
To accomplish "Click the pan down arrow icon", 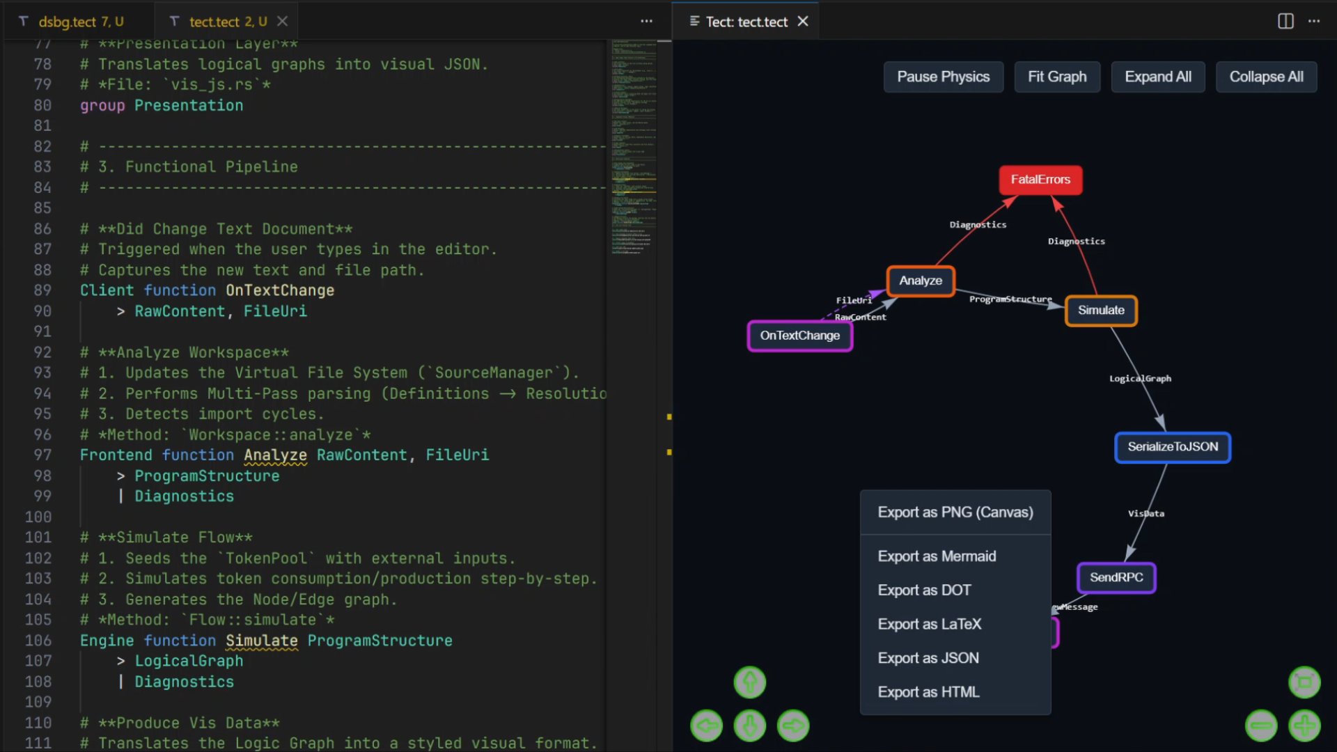I will [x=749, y=726].
